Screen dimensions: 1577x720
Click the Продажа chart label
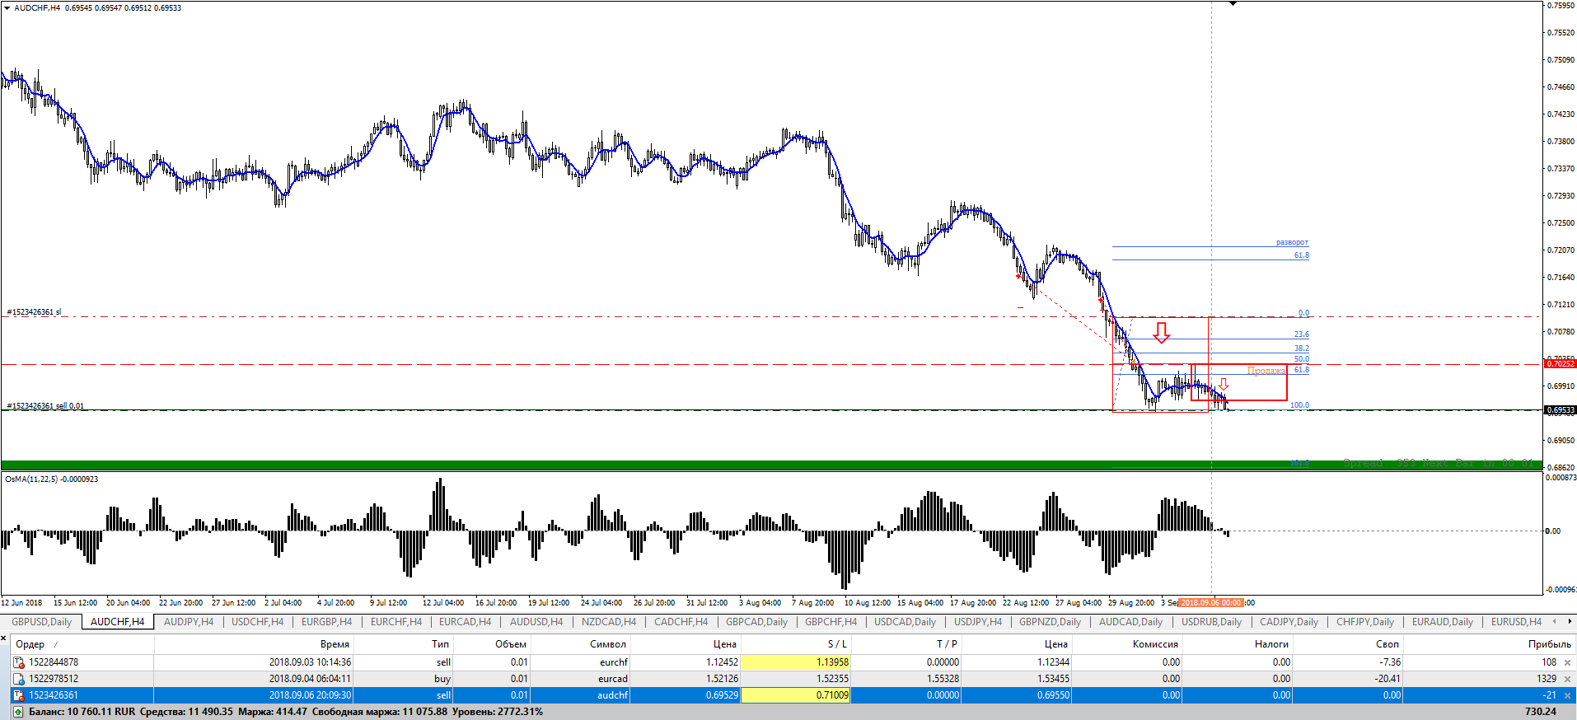(x=1266, y=371)
